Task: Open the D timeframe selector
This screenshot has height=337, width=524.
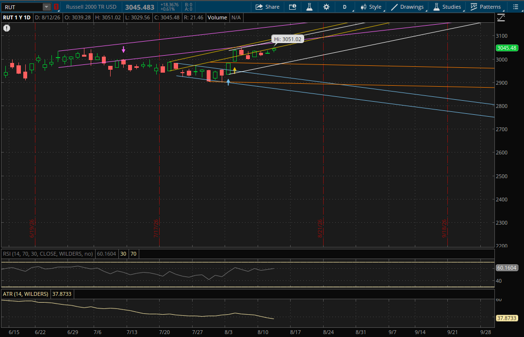Action: pos(345,7)
